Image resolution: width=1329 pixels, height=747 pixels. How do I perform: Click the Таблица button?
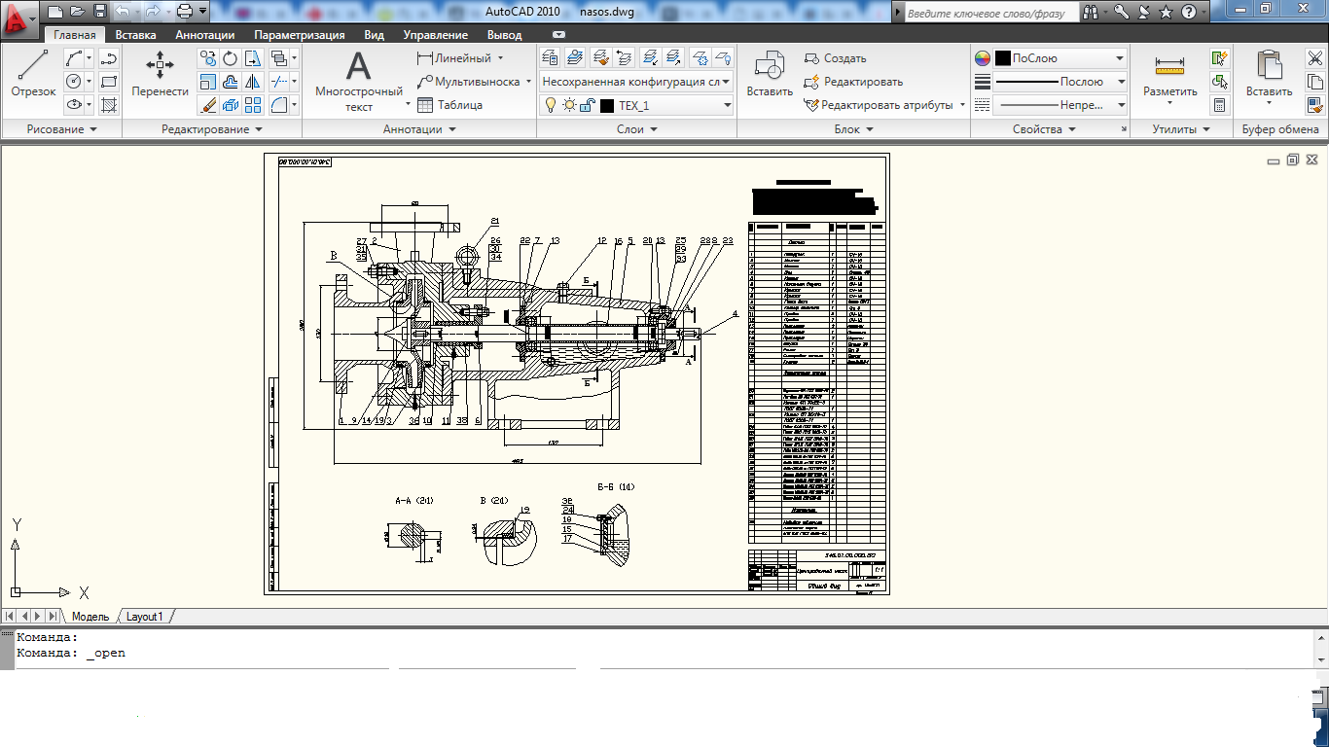click(450, 105)
